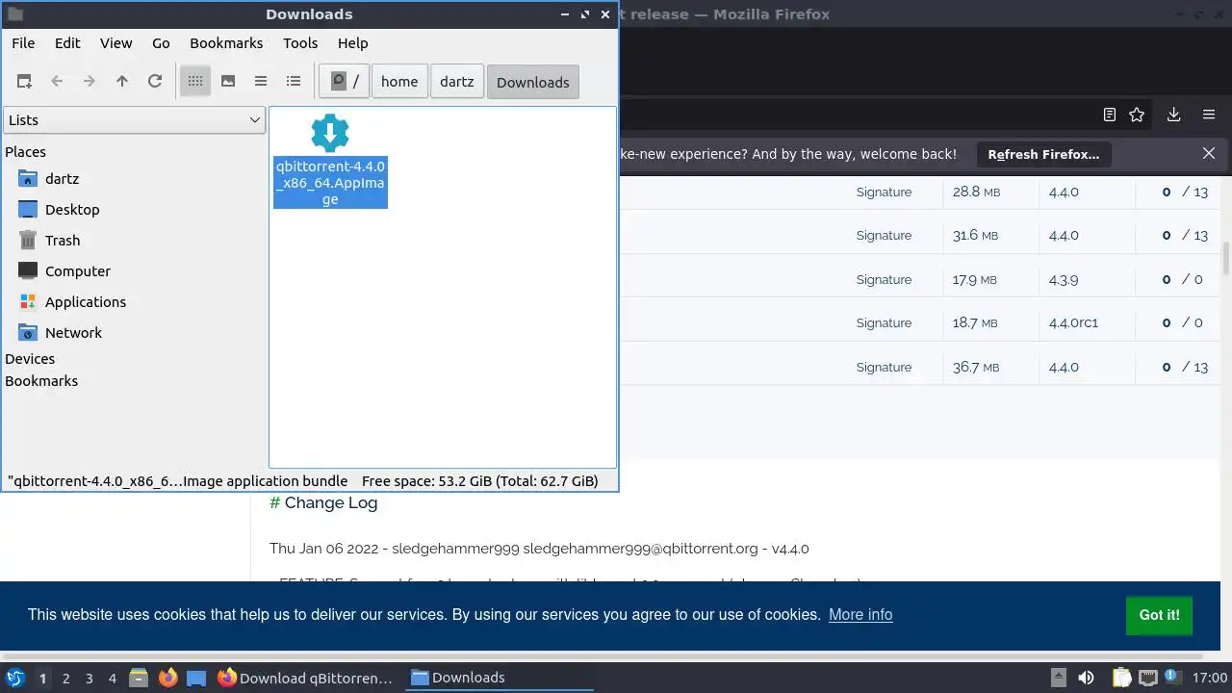Switch to workspace 4
The width and height of the screenshot is (1232, 693).
point(112,678)
